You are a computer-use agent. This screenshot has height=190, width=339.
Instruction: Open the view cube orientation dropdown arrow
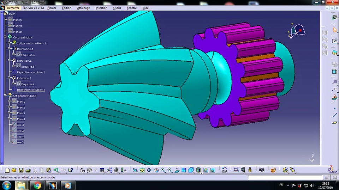(x=194, y=173)
